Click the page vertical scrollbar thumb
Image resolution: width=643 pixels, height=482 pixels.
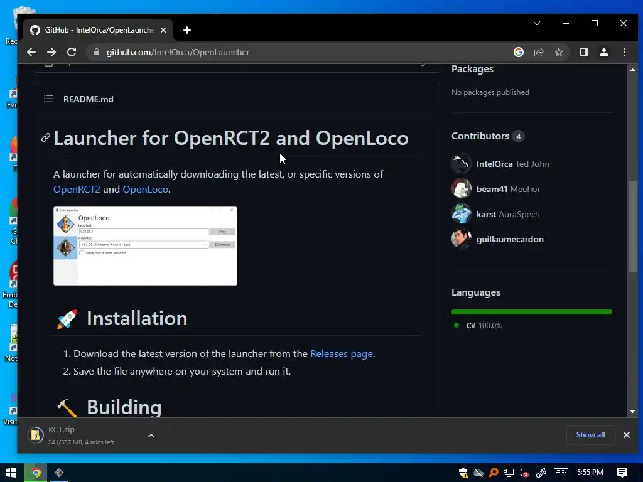pyautogui.click(x=632, y=226)
